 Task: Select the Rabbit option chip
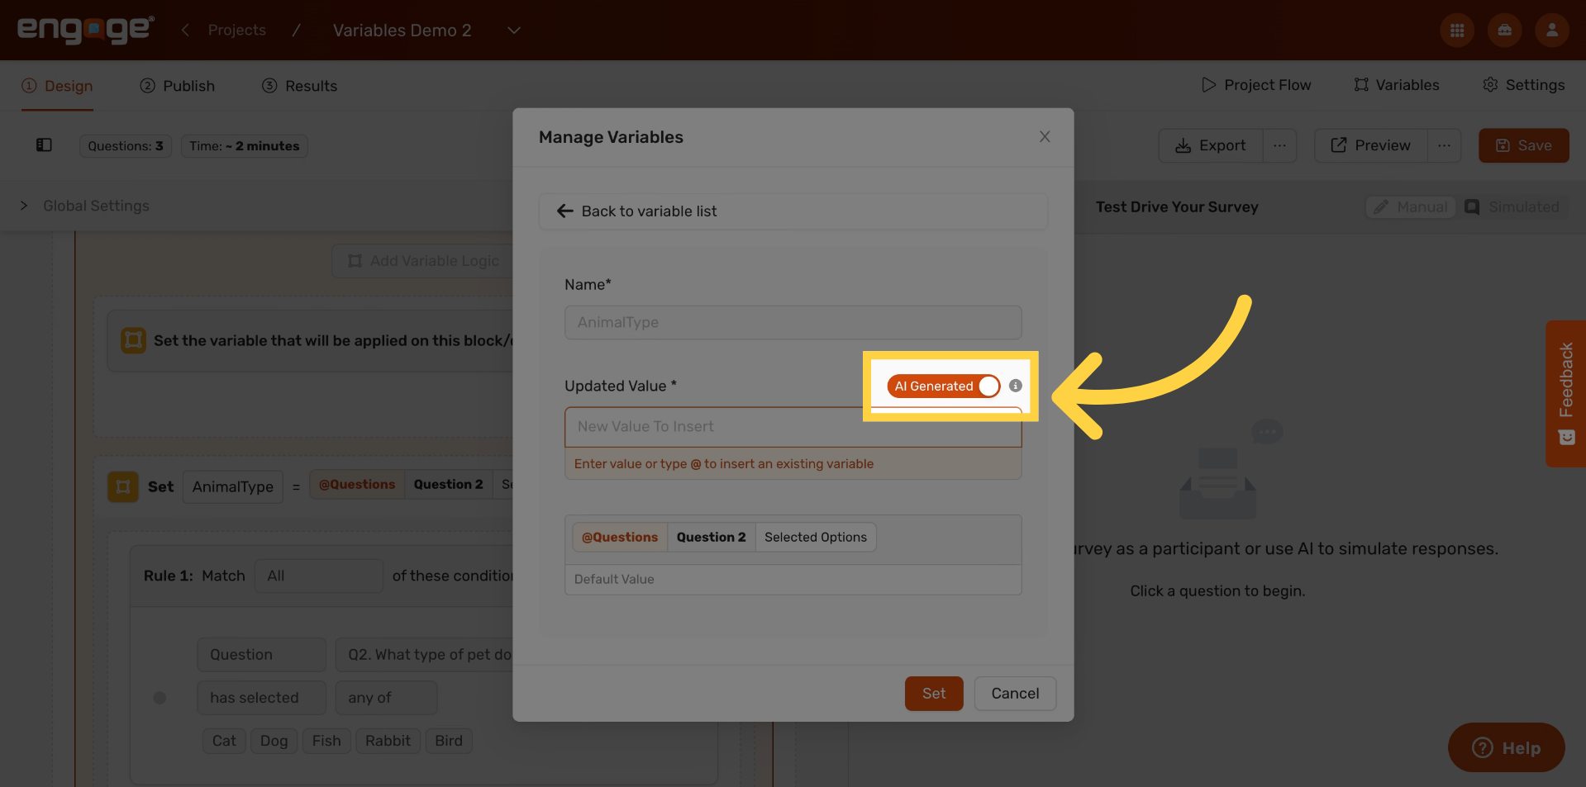[x=388, y=741]
